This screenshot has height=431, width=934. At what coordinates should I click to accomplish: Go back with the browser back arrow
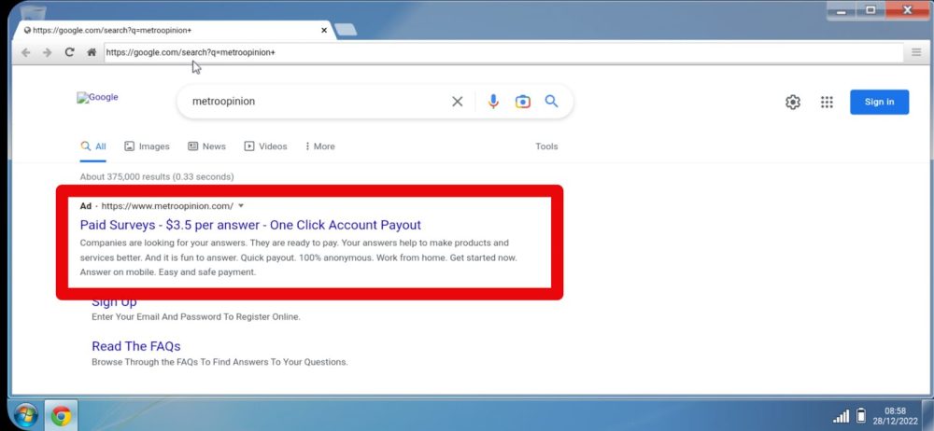click(x=25, y=52)
